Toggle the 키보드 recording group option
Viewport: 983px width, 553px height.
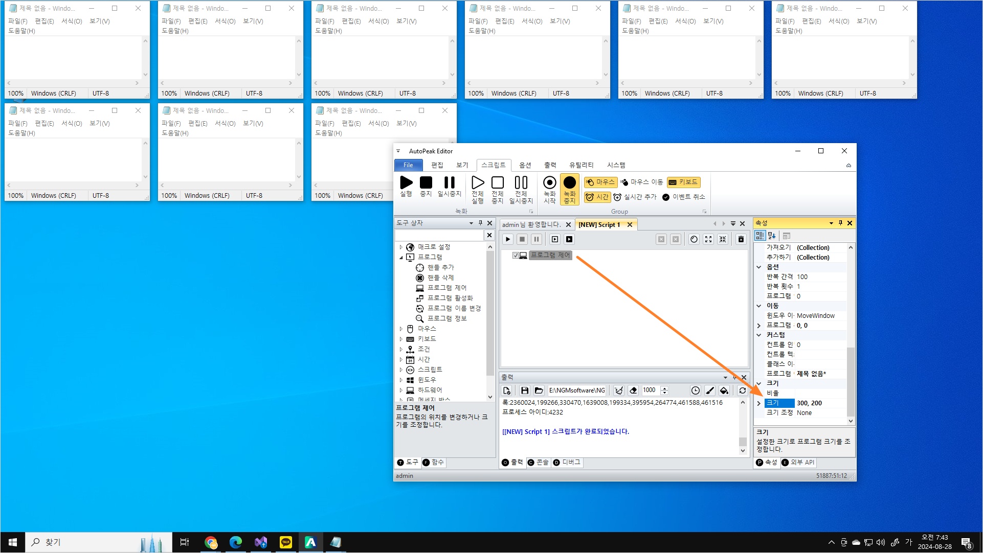[683, 182]
